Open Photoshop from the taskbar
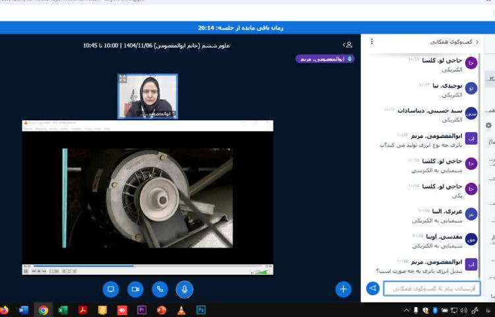 [x=201, y=310]
